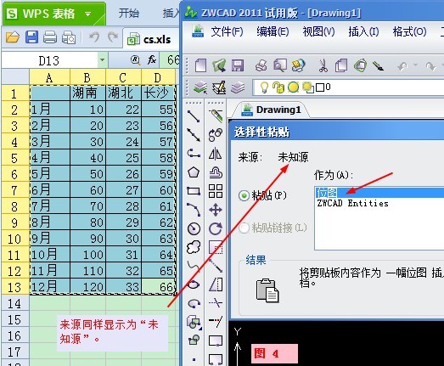Open the 插入(I) menu in ZWCAD

click(x=363, y=31)
